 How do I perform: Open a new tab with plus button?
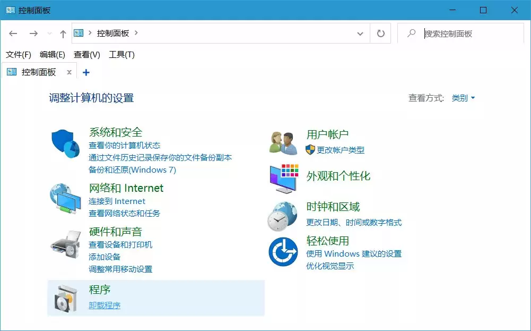86,72
